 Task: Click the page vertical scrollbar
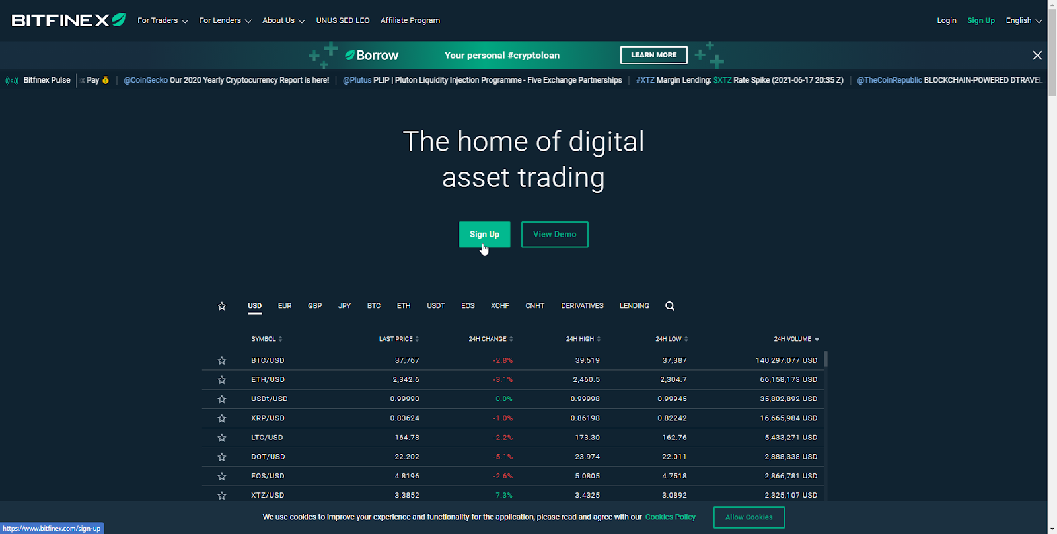[x=1052, y=53]
